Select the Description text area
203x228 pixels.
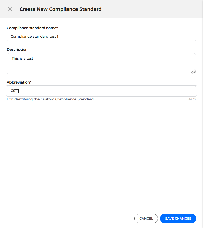(101, 63)
